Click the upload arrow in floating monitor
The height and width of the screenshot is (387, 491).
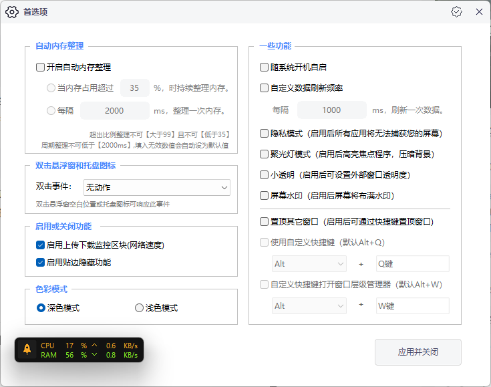94,346
